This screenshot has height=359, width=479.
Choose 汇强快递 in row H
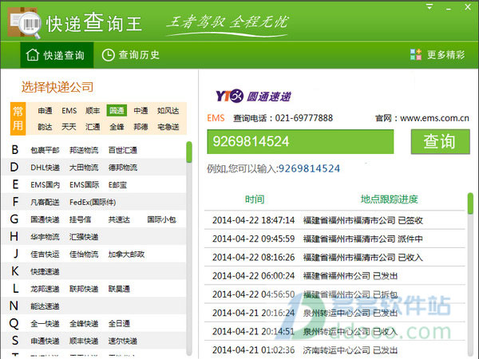(84, 237)
